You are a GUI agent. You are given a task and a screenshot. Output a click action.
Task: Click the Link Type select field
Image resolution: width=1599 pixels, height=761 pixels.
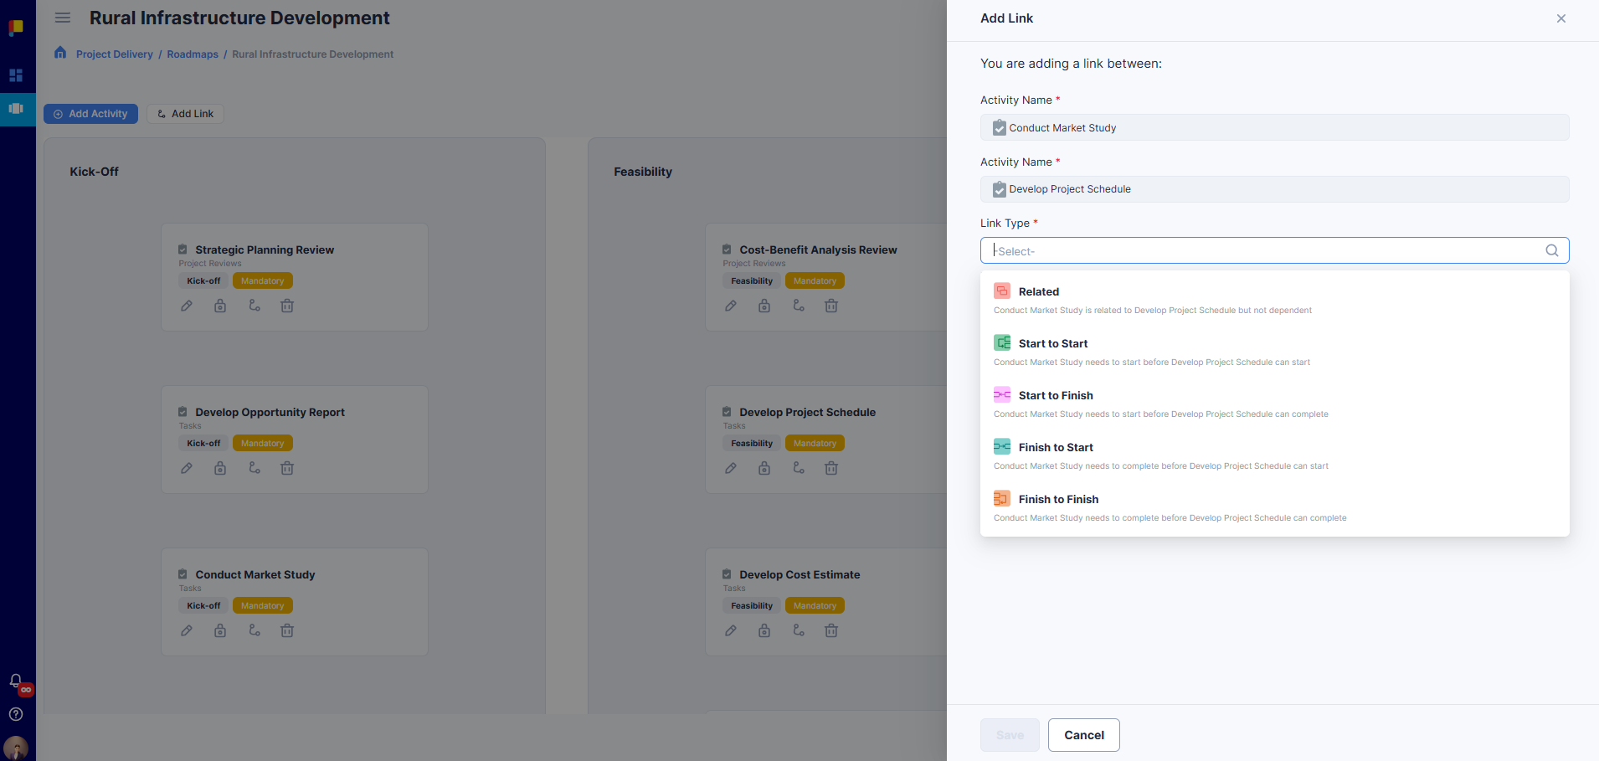tap(1264, 250)
